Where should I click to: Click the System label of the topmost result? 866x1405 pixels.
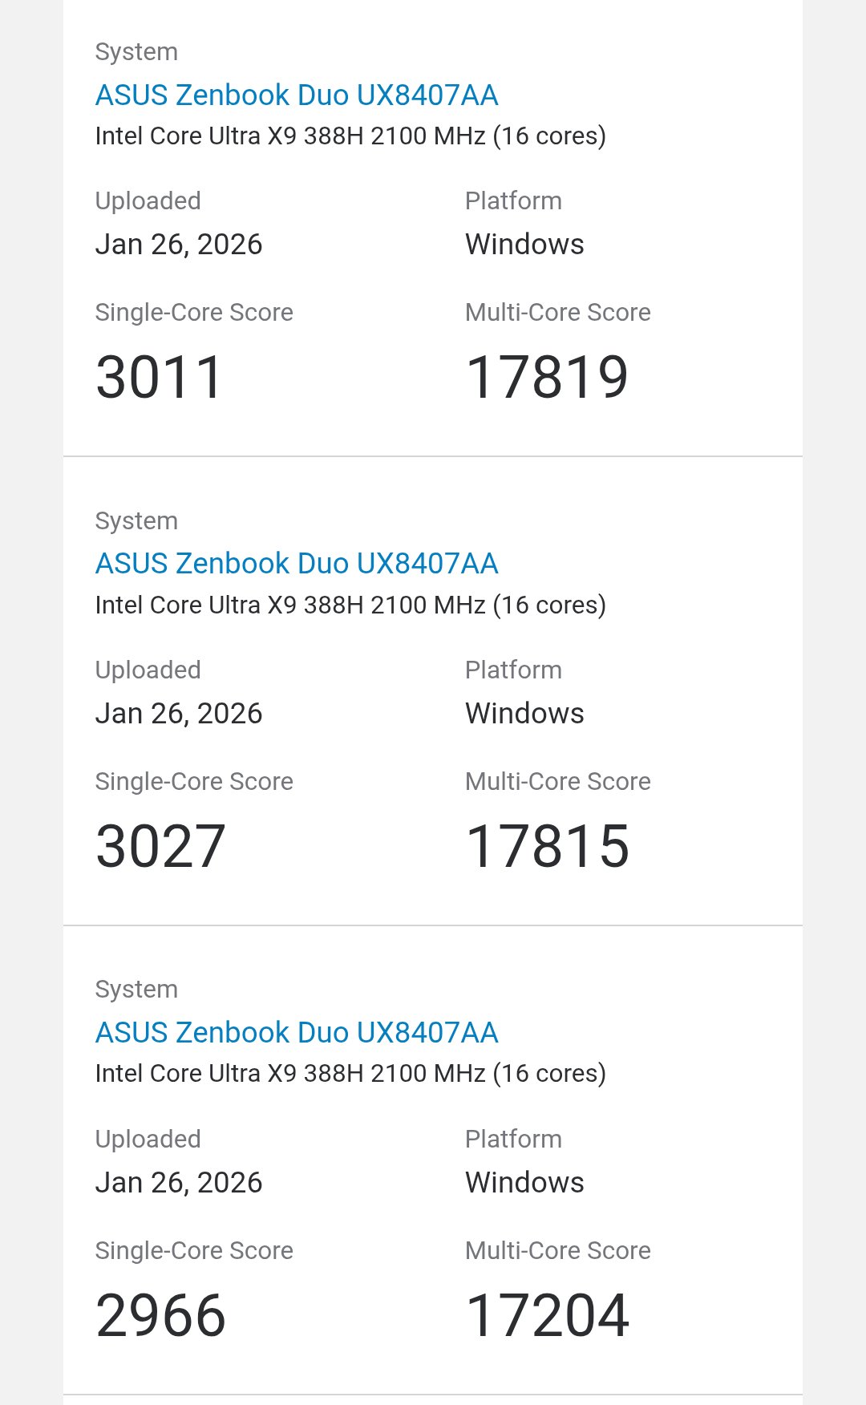click(x=136, y=52)
